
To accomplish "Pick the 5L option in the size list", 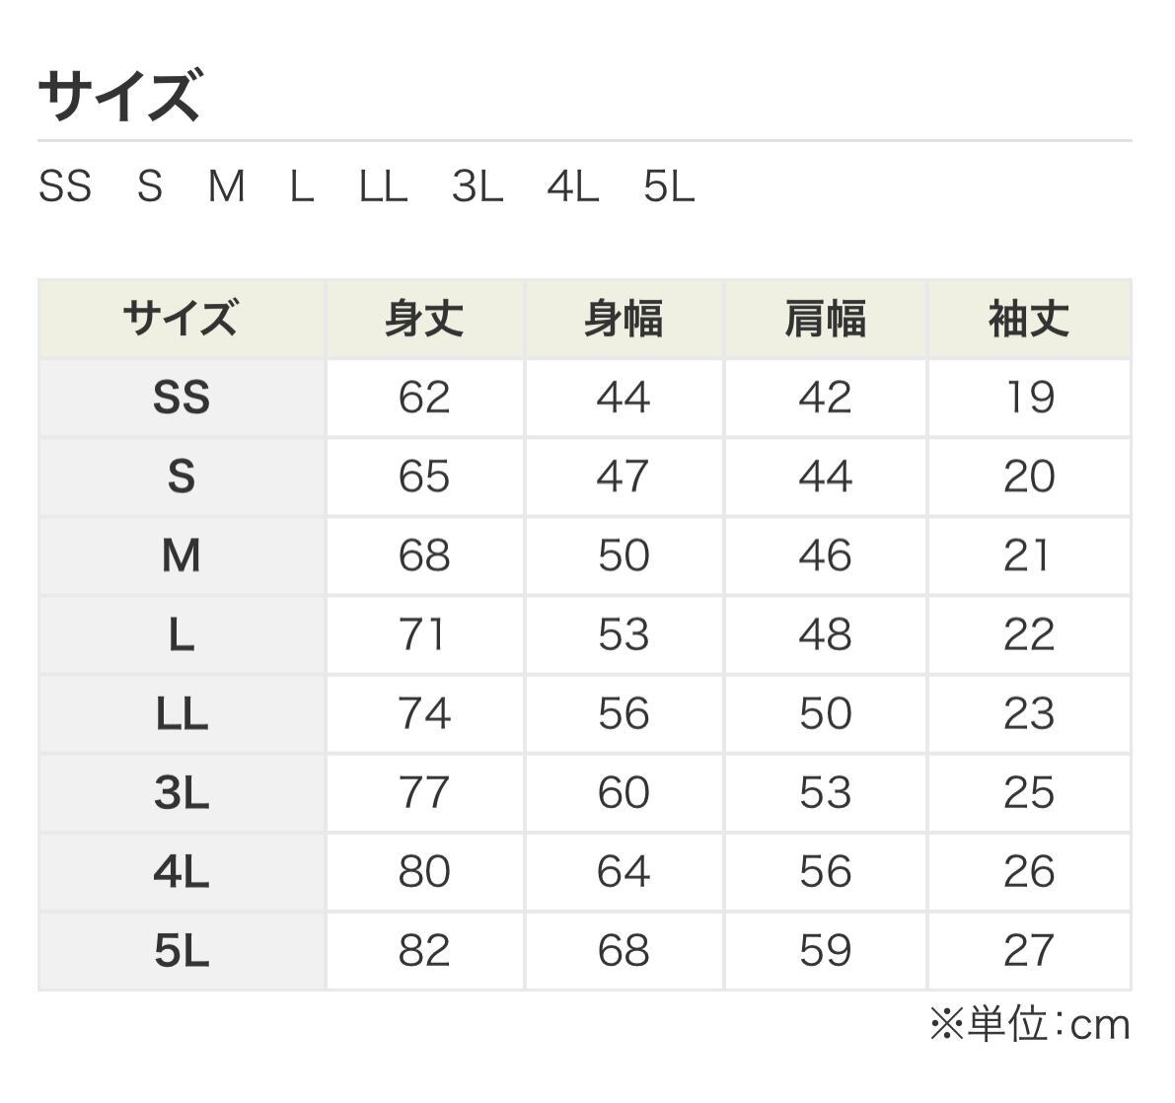I will (669, 186).
